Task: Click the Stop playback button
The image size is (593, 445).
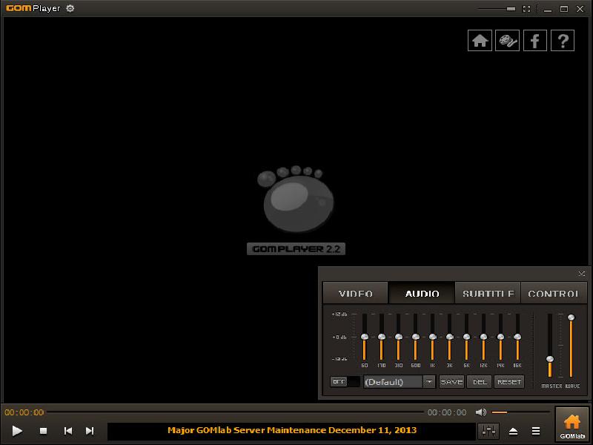Action: [43, 431]
